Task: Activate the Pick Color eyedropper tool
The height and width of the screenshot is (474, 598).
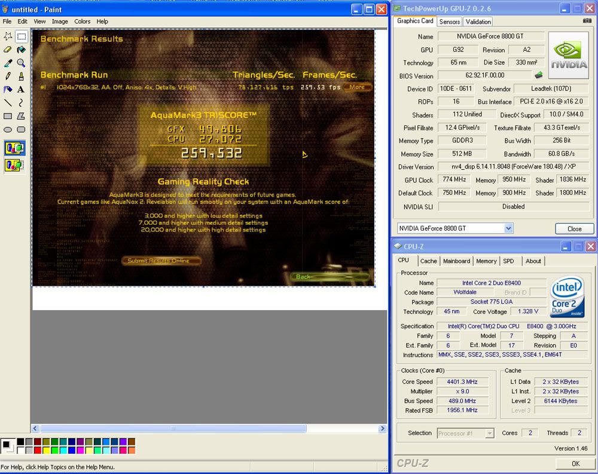Action: pyautogui.click(x=8, y=63)
